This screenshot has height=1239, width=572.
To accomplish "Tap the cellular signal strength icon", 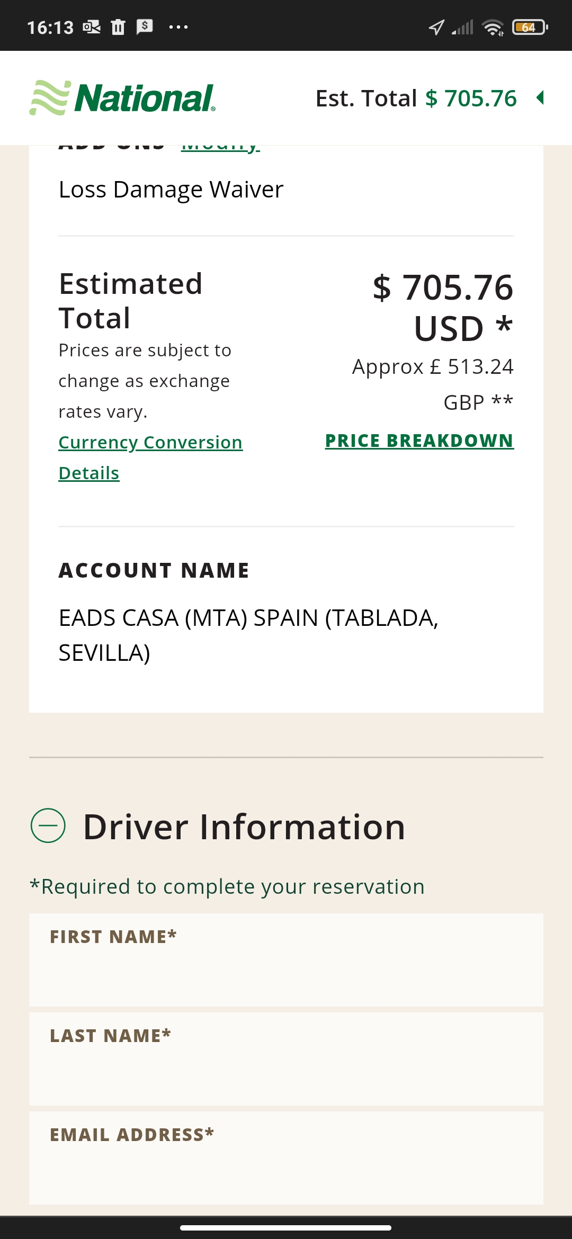I will (x=462, y=27).
